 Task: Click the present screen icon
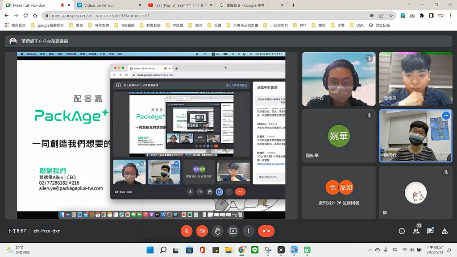(233, 231)
